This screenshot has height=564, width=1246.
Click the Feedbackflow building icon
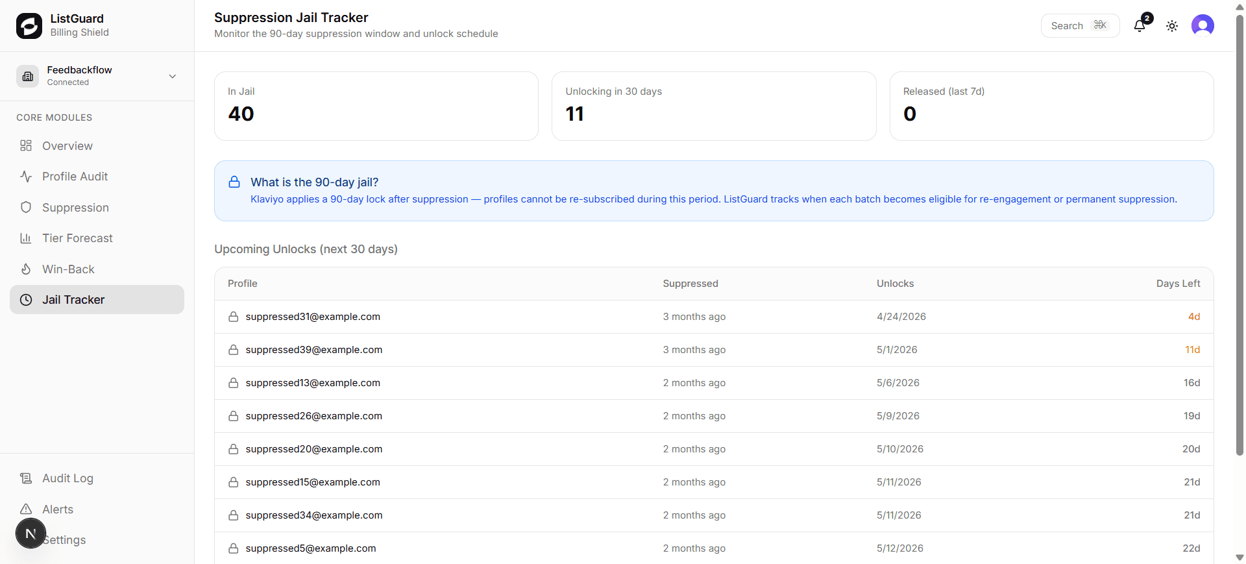pyautogui.click(x=27, y=76)
